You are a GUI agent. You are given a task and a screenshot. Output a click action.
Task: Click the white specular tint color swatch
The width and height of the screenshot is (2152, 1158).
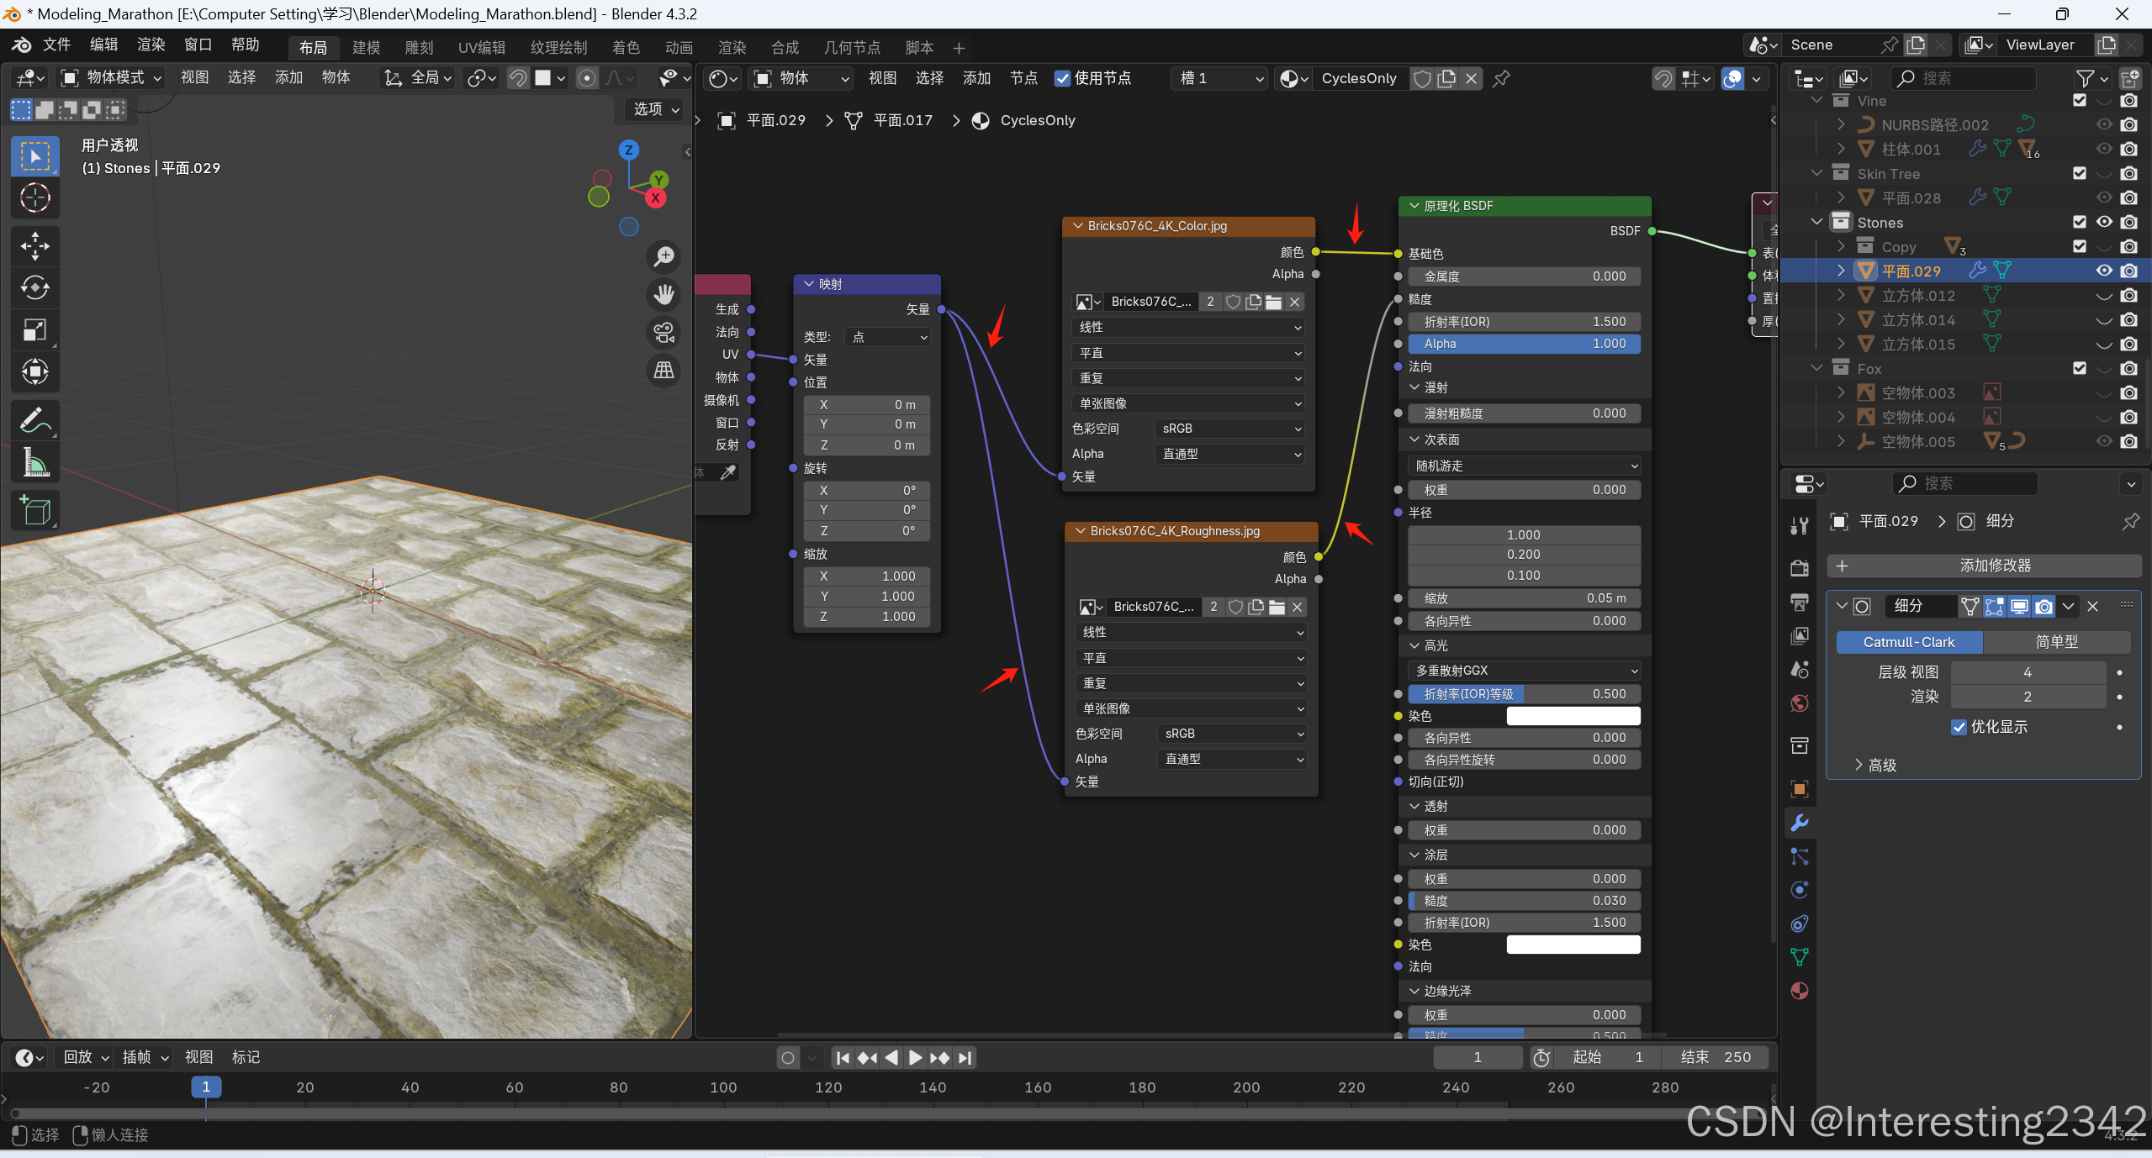[1573, 716]
